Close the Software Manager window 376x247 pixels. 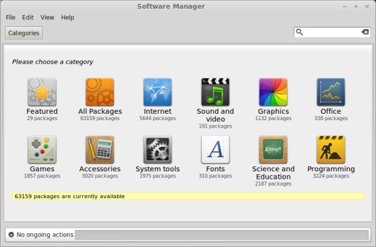click(x=367, y=7)
